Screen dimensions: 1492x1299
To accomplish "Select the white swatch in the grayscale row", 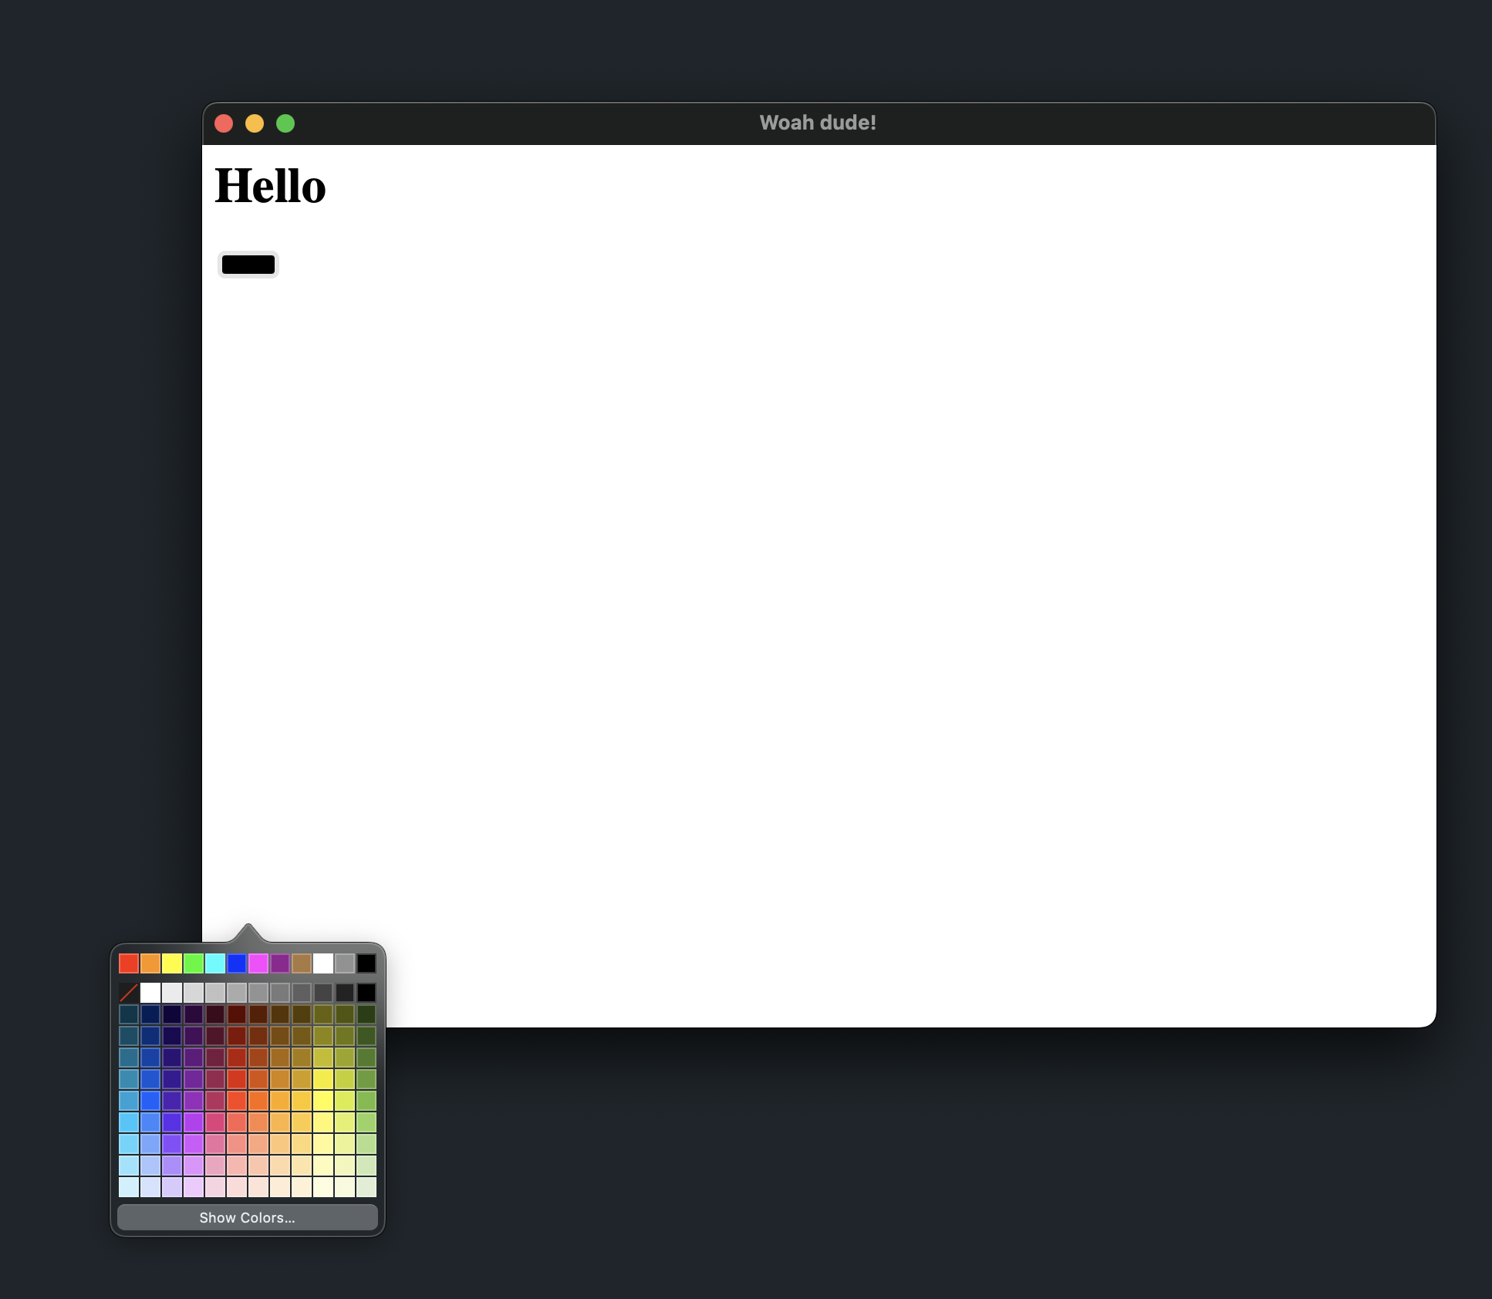I will pos(150,994).
